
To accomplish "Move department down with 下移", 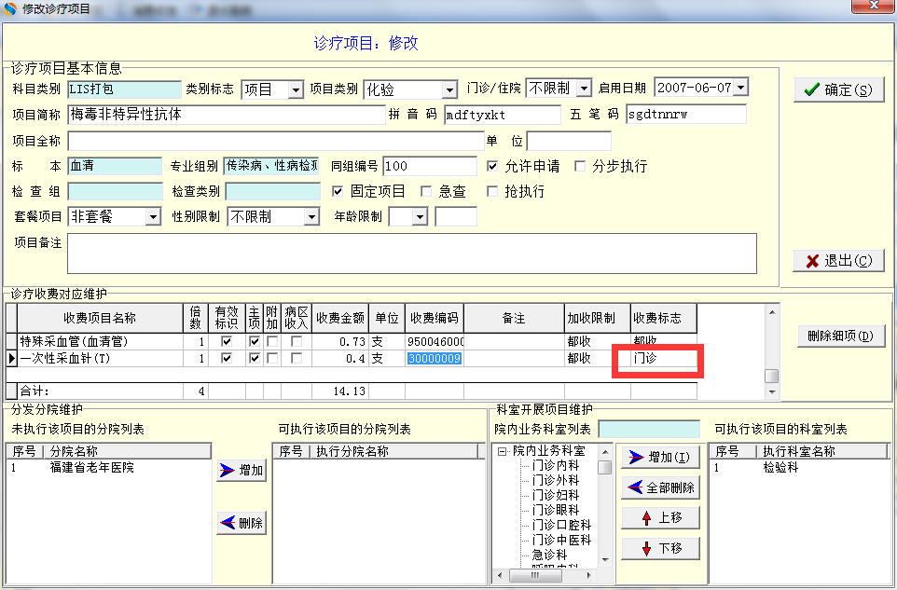I will [x=660, y=548].
